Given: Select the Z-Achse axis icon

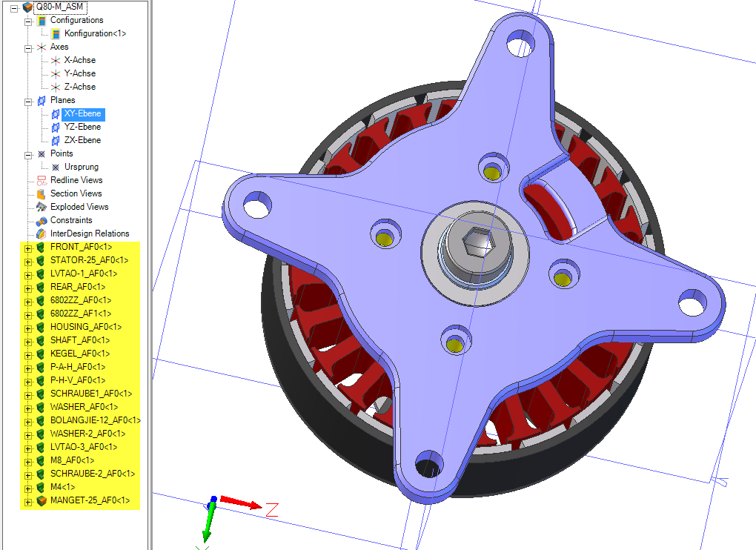Looking at the screenshot, I should point(56,87).
